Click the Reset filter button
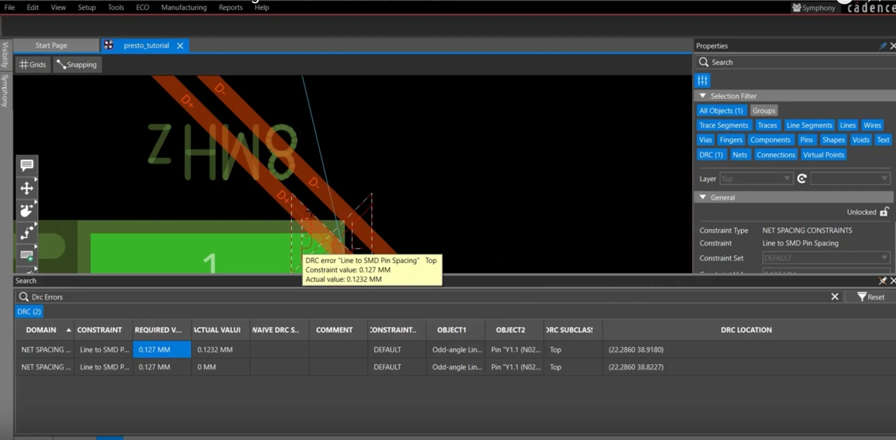This screenshot has height=440, width=896. (x=871, y=297)
